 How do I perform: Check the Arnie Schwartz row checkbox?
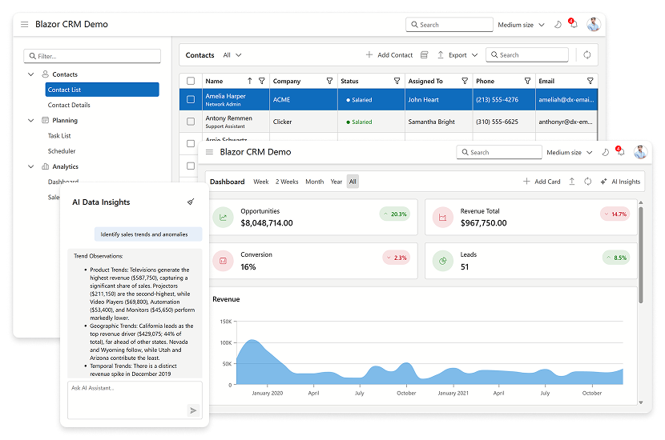coord(191,143)
